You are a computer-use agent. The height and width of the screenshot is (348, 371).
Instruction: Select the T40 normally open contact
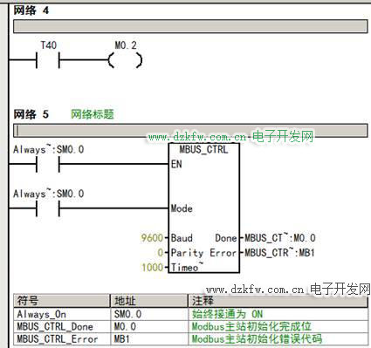tap(48, 60)
